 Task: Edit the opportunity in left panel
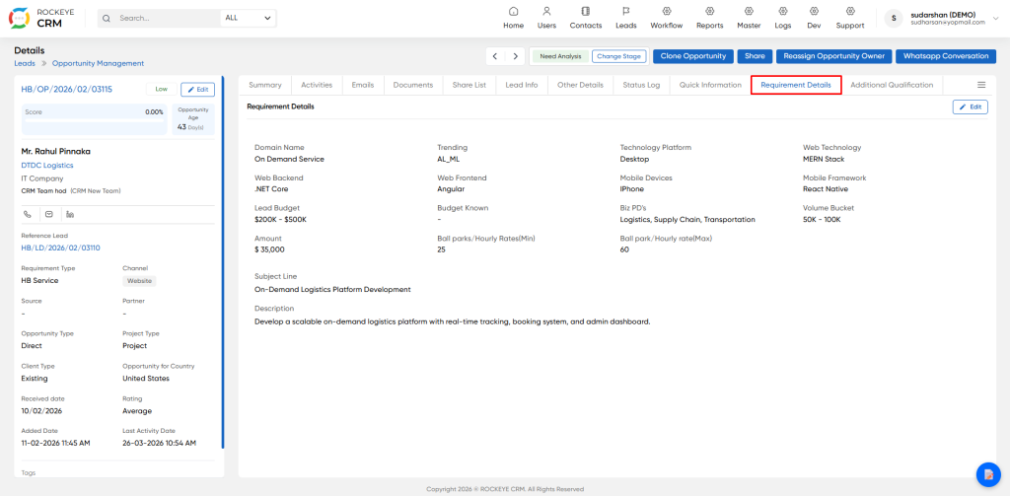[x=197, y=90]
